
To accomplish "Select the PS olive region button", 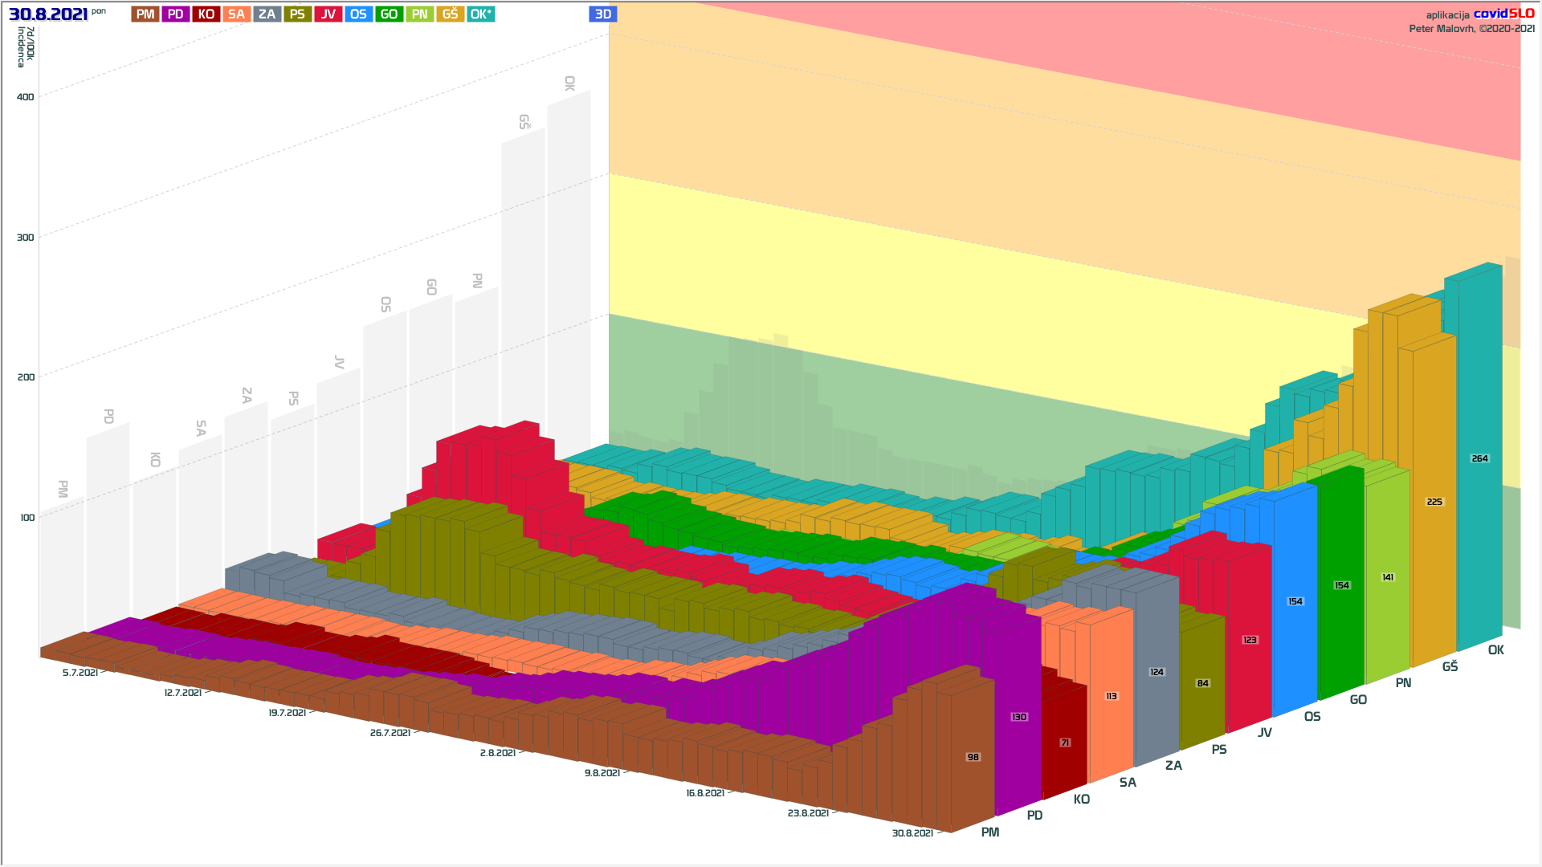I will [x=297, y=14].
